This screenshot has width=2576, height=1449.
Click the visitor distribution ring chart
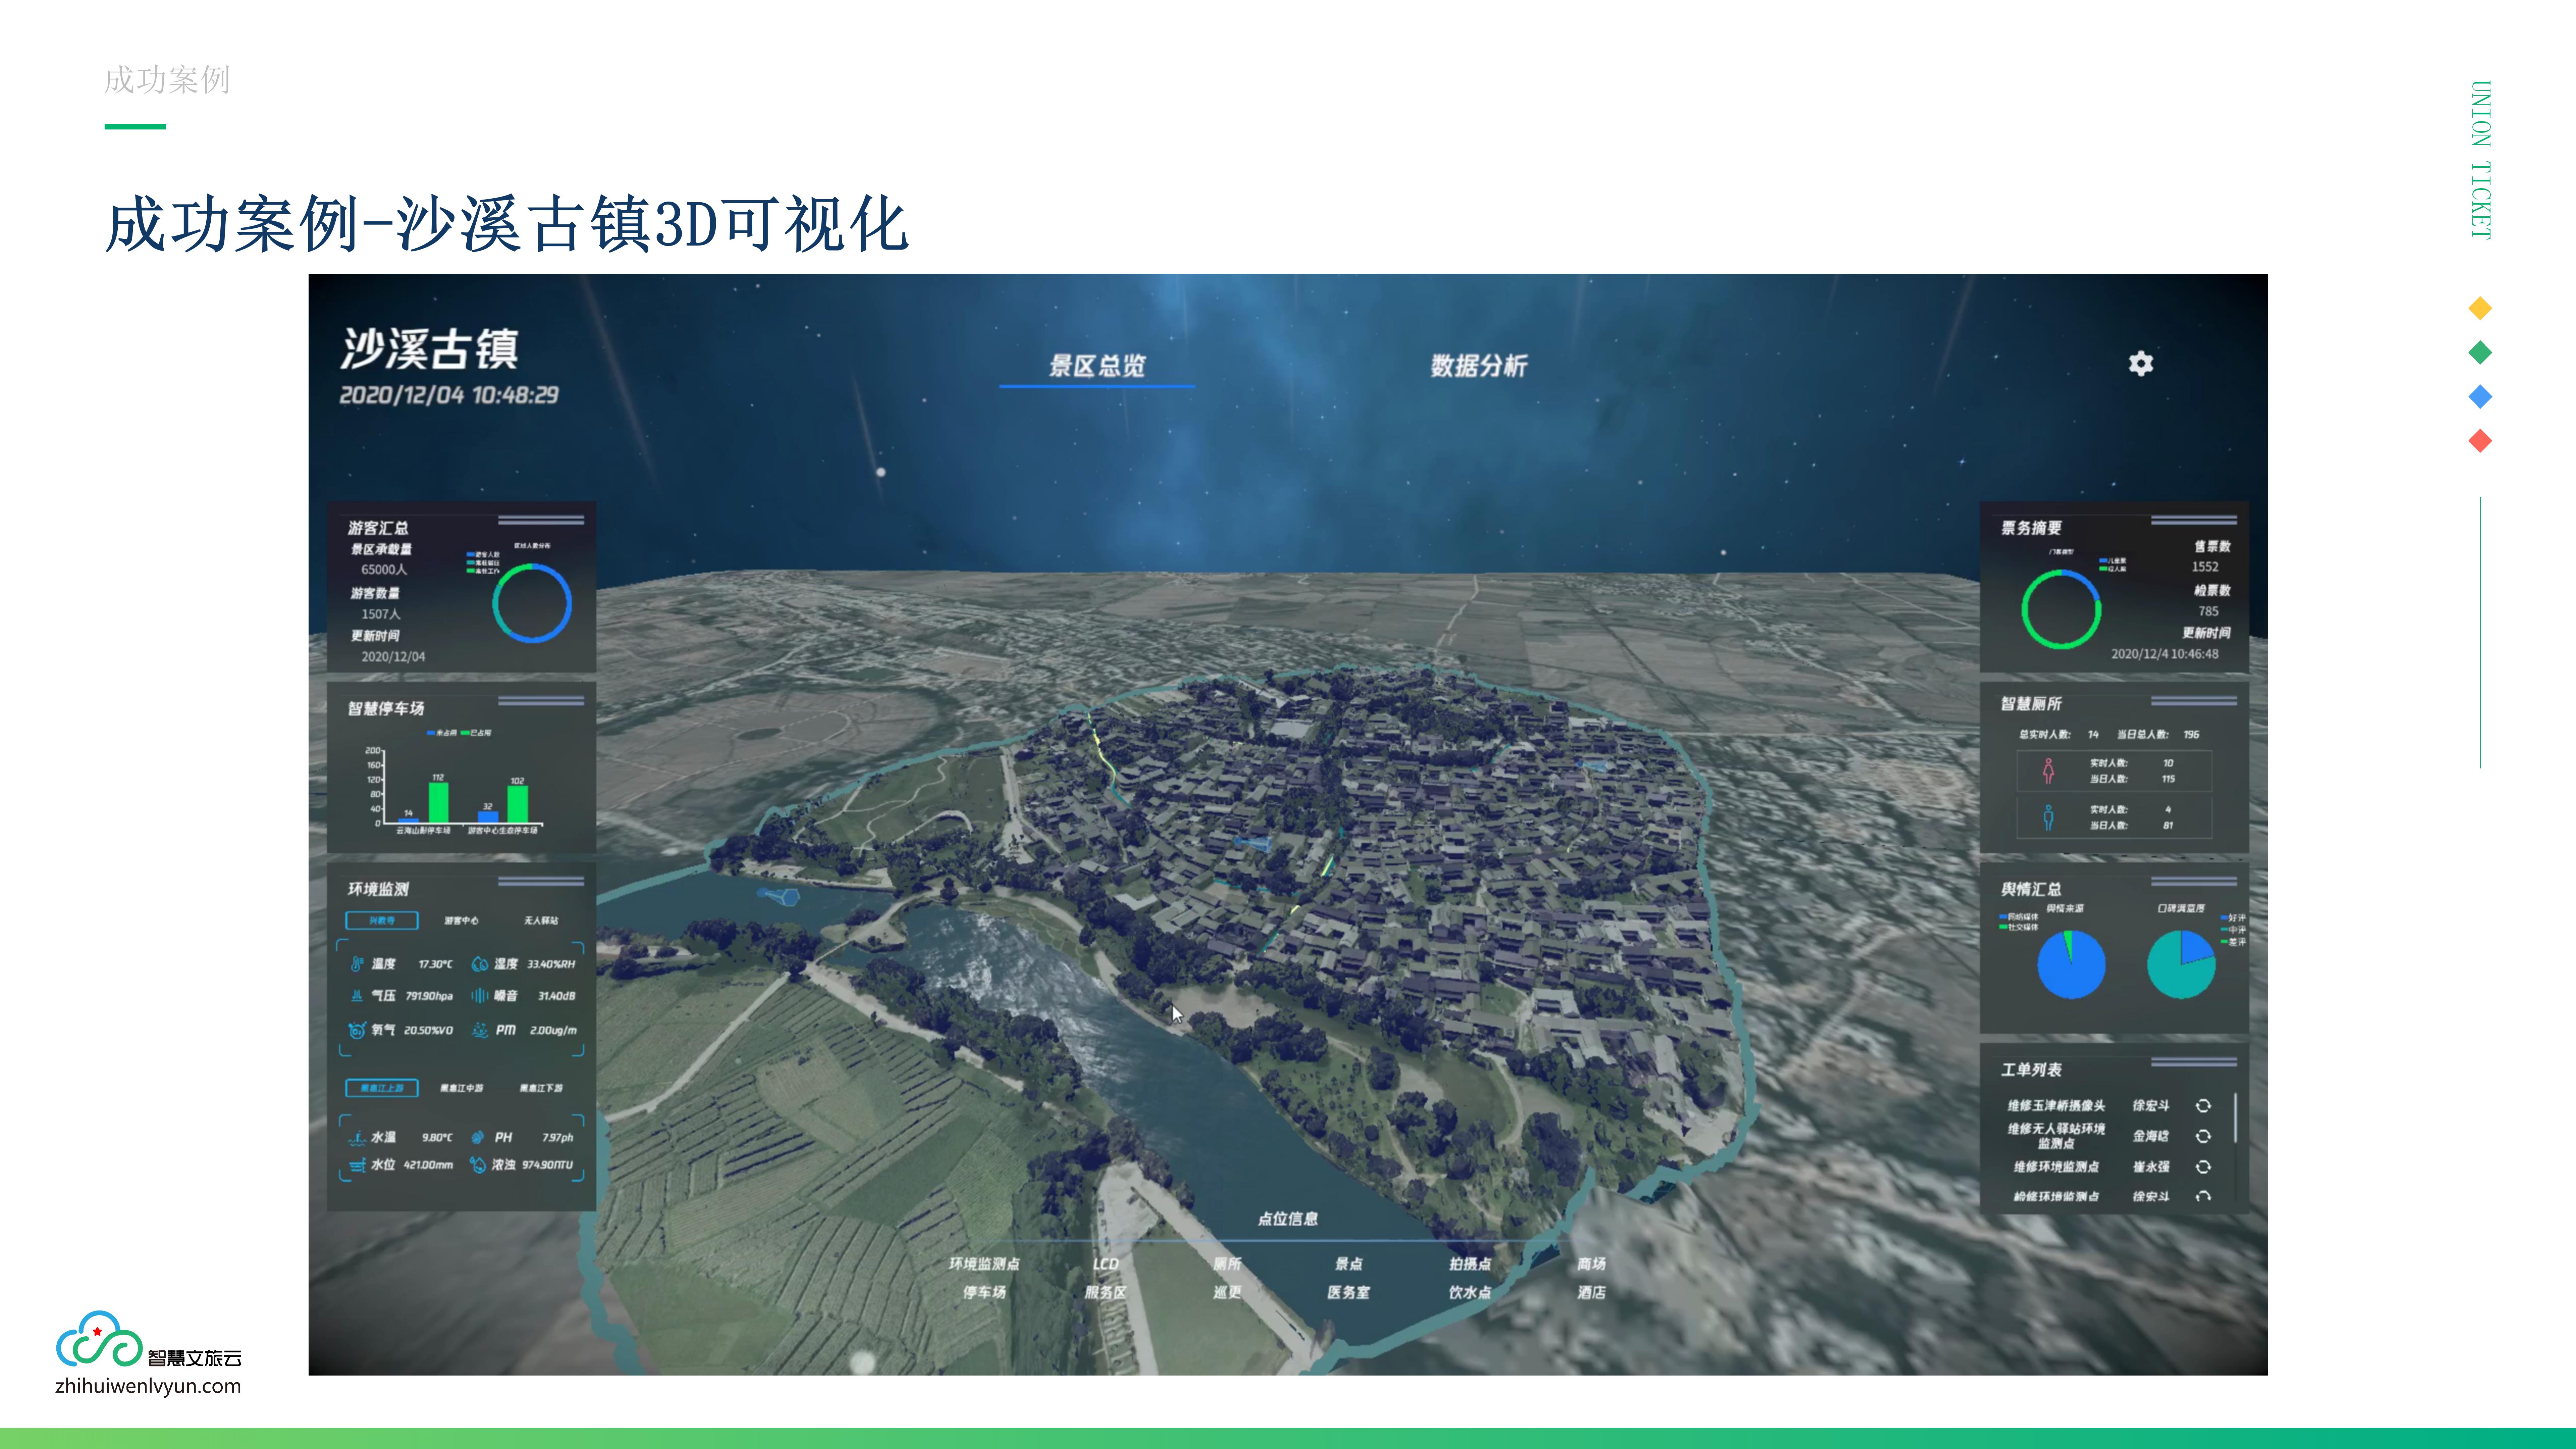click(532, 603)
